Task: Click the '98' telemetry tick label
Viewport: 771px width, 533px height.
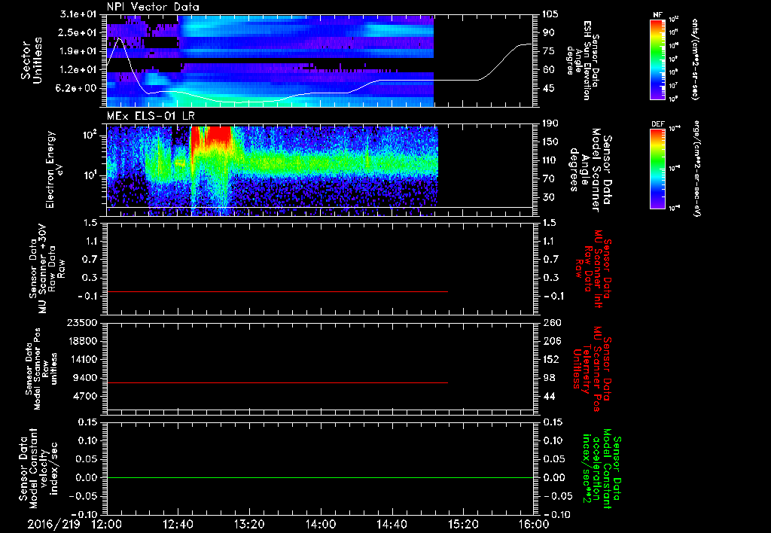Action: tap(549, 378)
